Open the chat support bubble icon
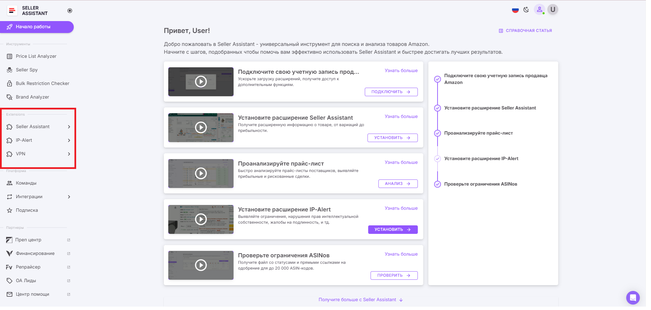Screen dimensions: 651x310 [633, 298]
